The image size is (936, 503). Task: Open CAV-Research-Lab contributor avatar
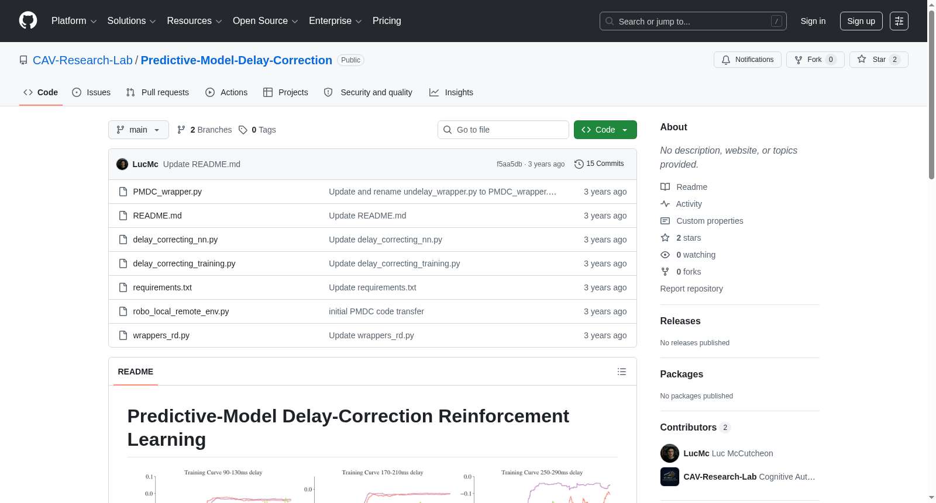pos(670,477)
